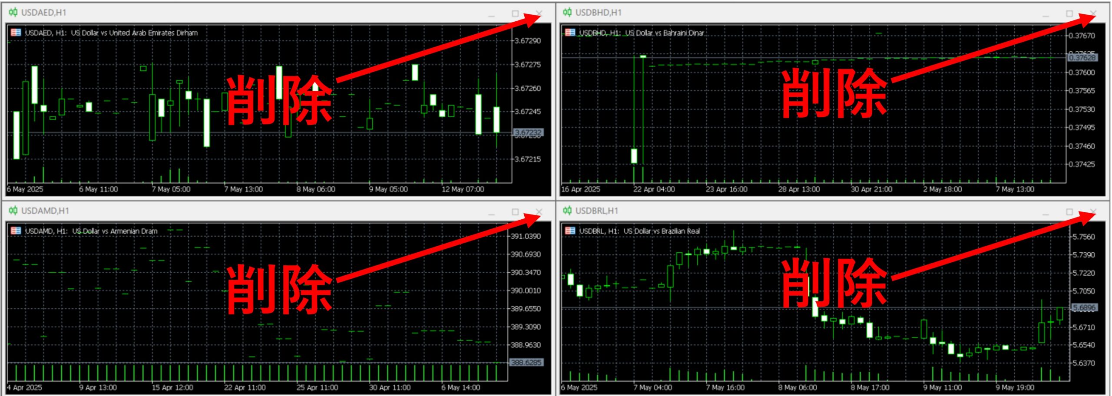Screen dimensions: 1112x396
Task: Click the candlestick icon in USDAED title bar
Action: (x=13, y=12)
